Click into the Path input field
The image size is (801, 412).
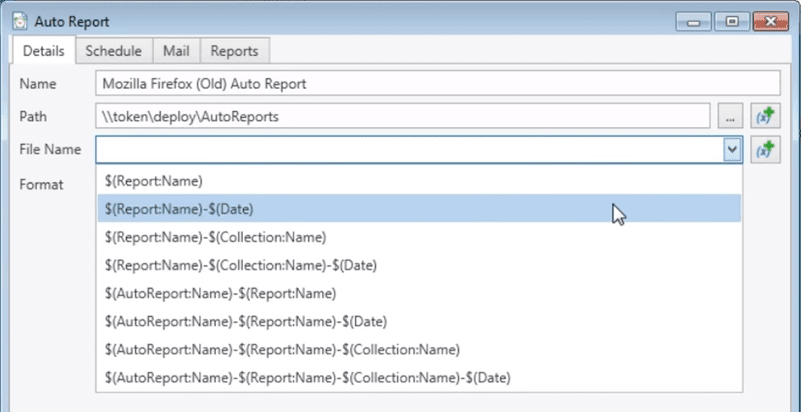pyautogui.click(x=402, y=117)
